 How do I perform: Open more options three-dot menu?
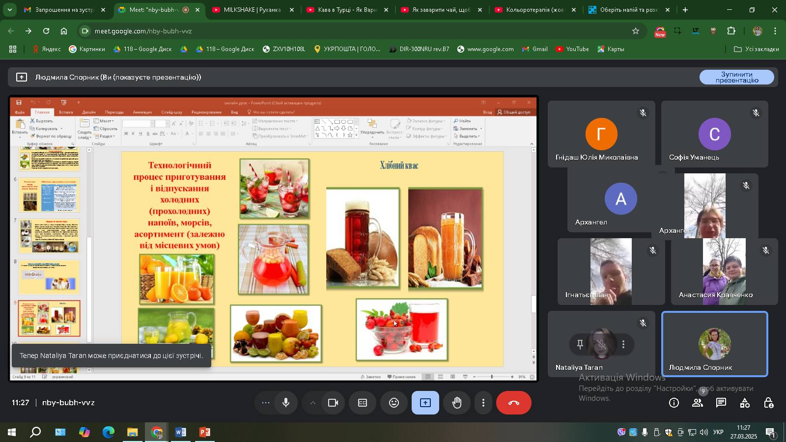483,403
